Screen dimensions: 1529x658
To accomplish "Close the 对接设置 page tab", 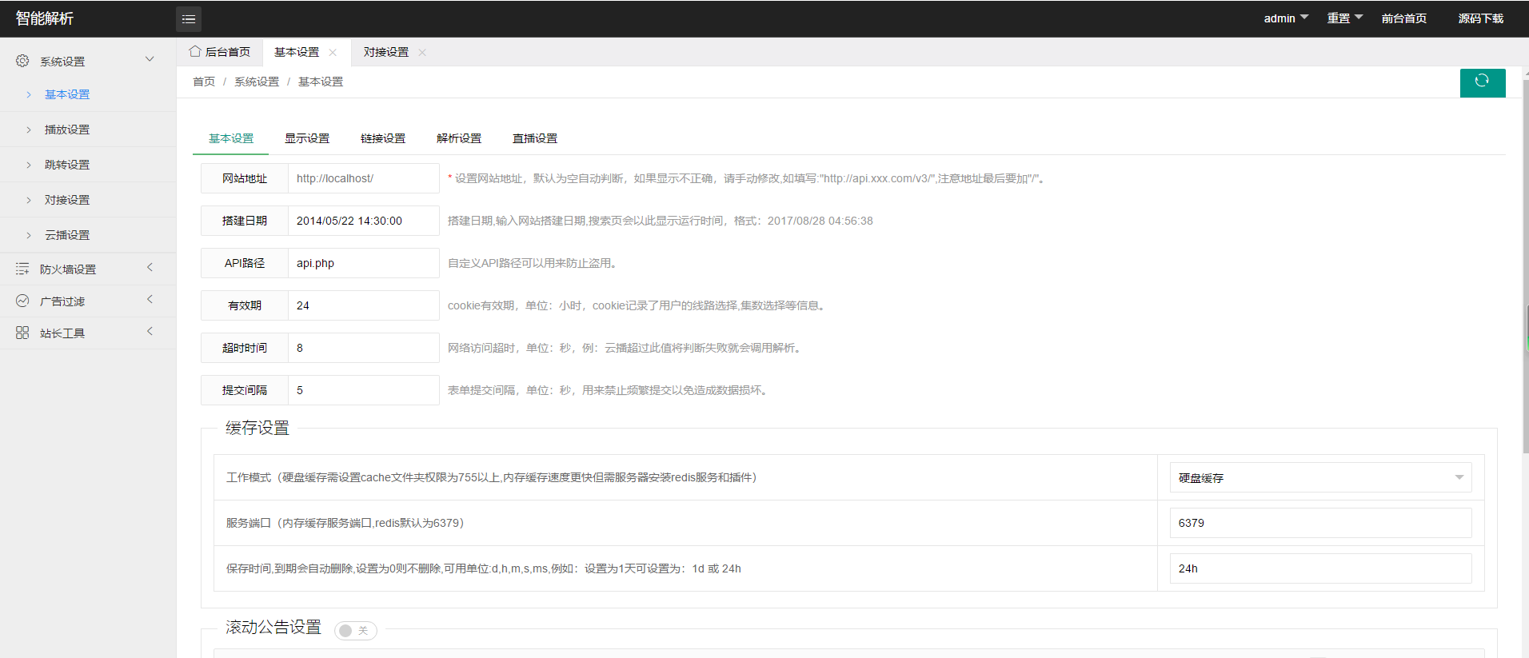I will 422,52.
